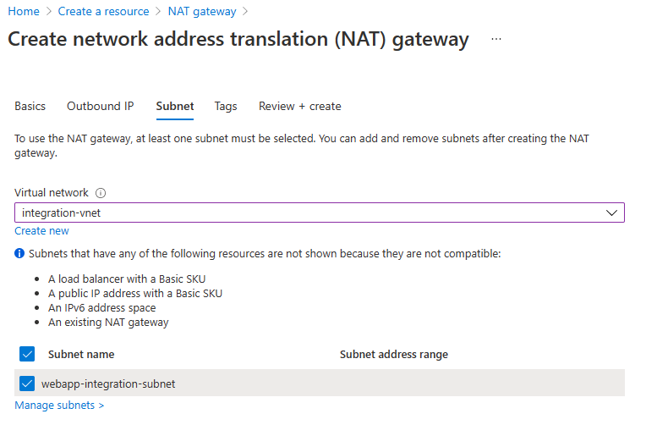This screenshot has width=657, height=425.
Task: Navigate to Home breadcrumb
Action: coord(24,12)
